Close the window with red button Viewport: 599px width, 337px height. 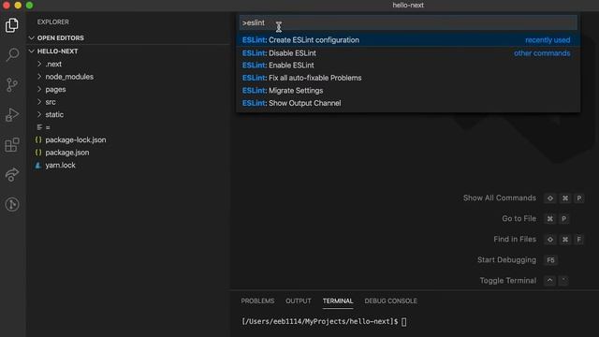(x=7, y=6)
